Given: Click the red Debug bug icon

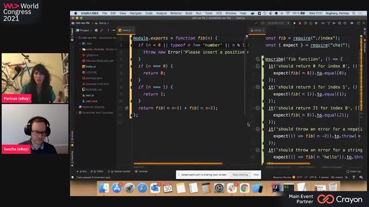Looking at the screenshot, I should [x=300, y=23].
